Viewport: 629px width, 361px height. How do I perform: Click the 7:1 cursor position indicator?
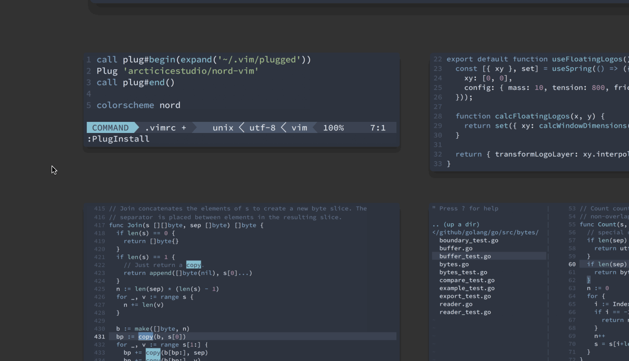[x=377, y=128]
